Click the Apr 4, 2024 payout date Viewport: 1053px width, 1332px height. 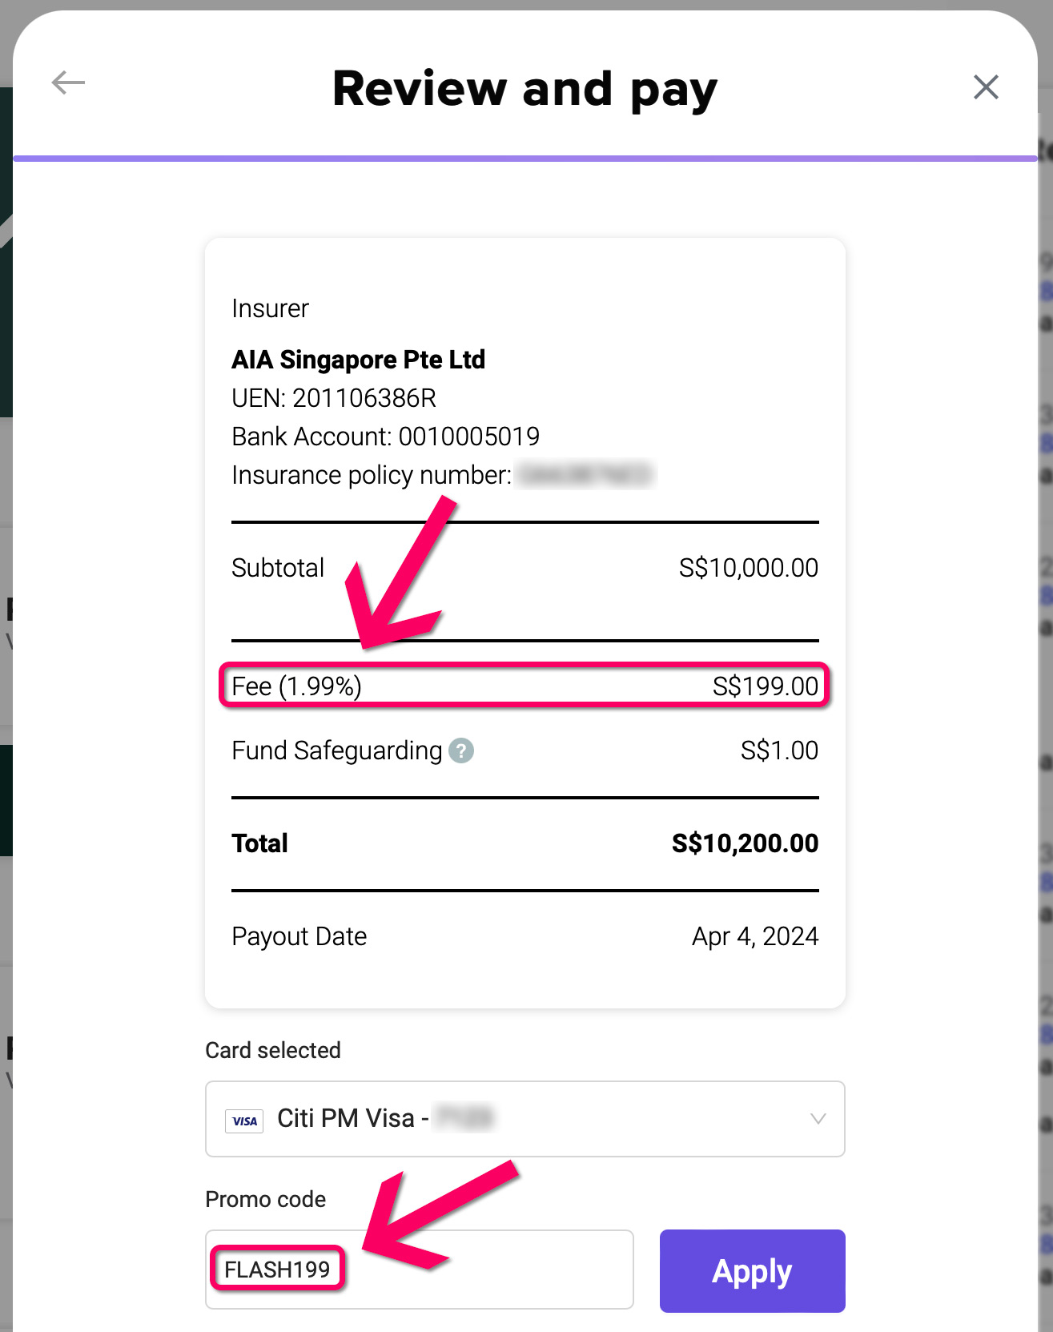(754, 936)
